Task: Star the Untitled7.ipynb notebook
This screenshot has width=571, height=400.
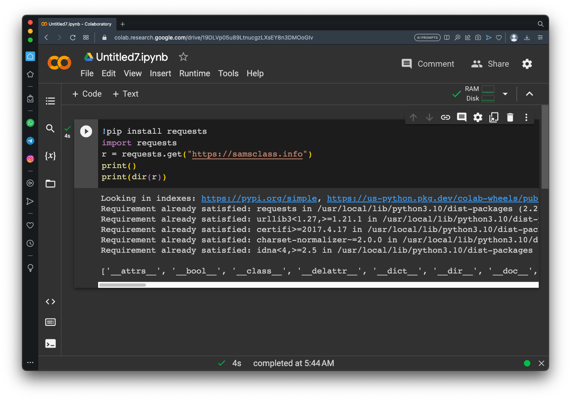Action: [183, 57]
